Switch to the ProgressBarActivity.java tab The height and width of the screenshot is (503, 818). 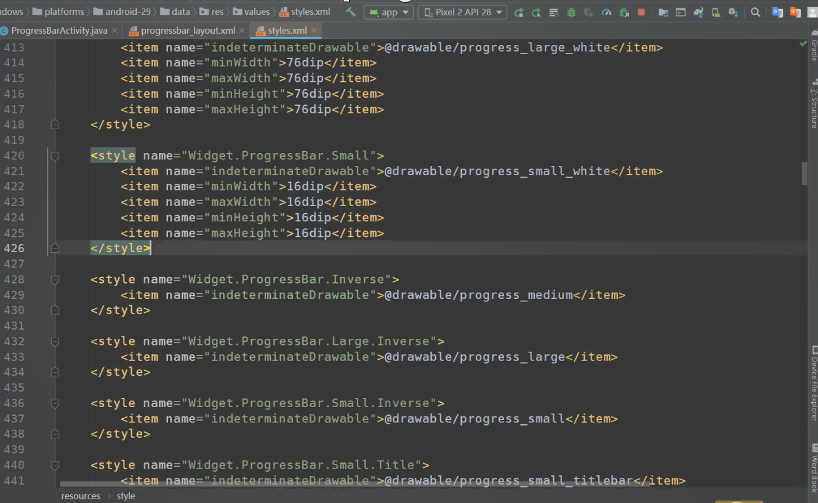pyautogui.click(x=59, y=30)
